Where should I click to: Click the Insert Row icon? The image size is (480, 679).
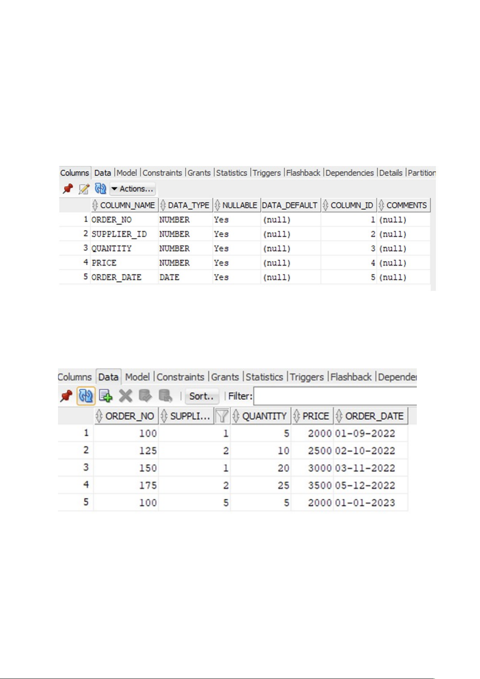click(106, 396)
